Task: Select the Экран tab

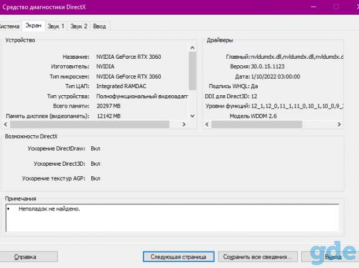Action: 34,26
